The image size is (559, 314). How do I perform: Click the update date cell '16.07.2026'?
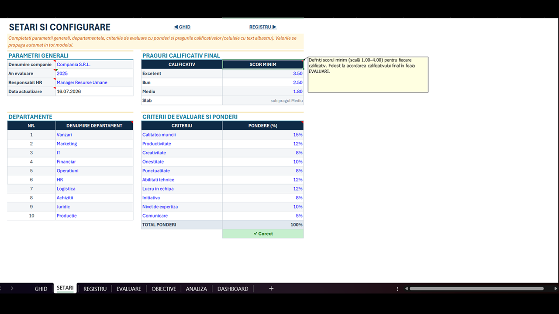94,92
